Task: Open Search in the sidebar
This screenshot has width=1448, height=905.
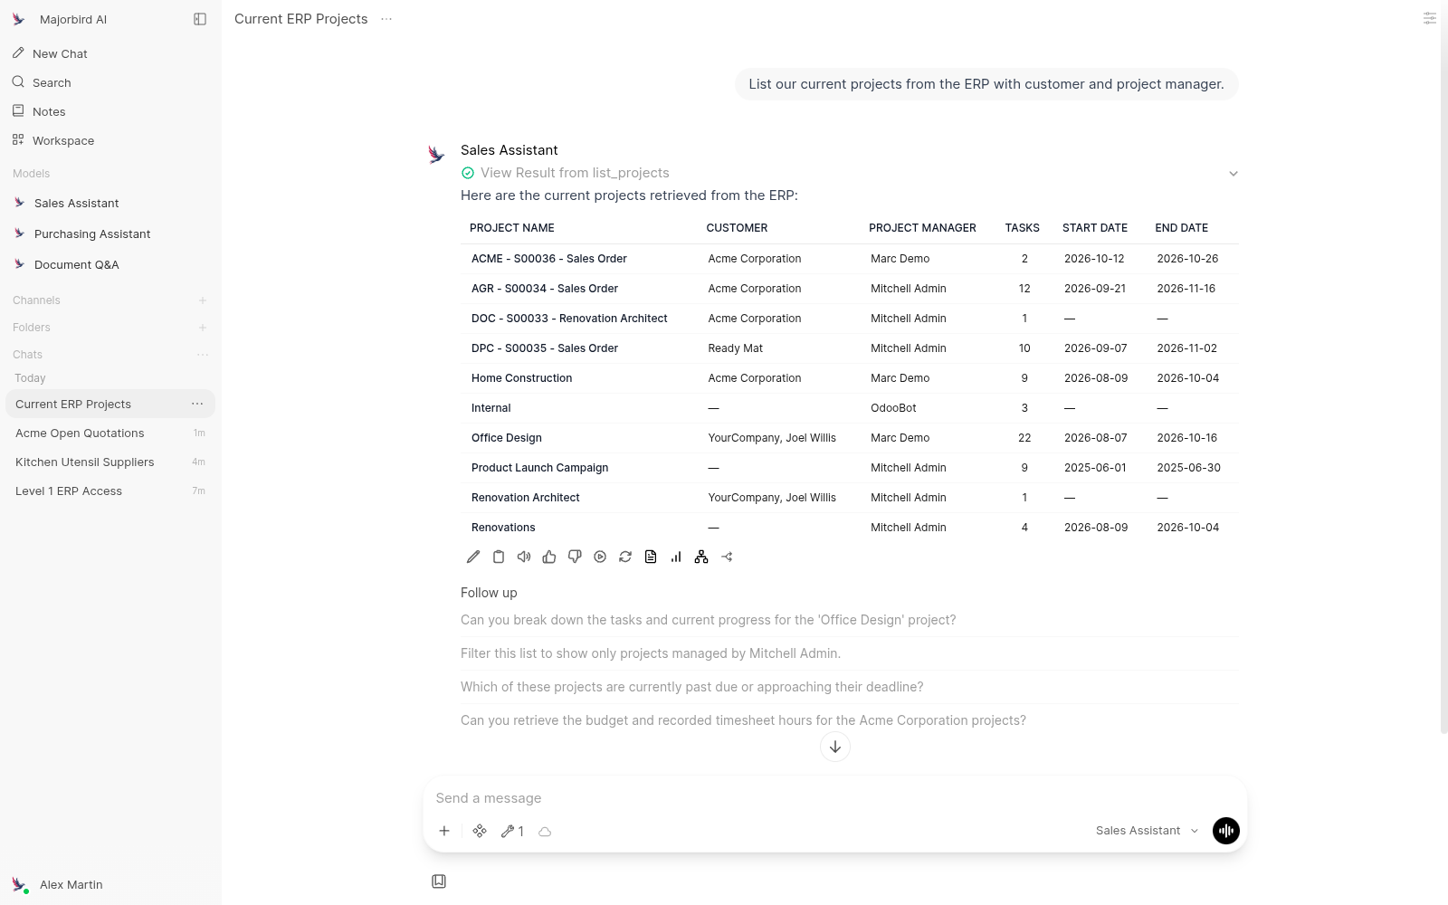Action: tap(110, 82)
